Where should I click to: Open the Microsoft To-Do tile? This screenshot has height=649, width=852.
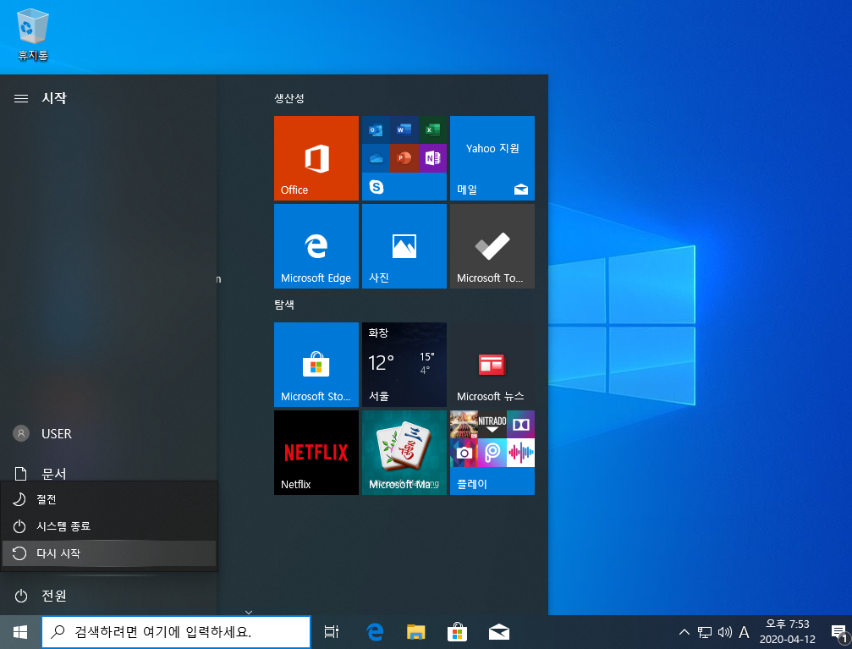pos(492,246)
